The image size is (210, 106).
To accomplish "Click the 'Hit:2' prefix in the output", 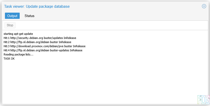I will pyautogui.click(x=6, y=42).
